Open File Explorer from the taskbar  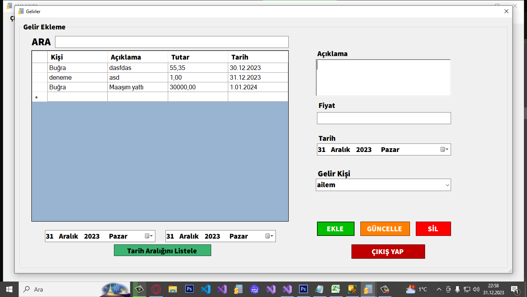[173, 289]
